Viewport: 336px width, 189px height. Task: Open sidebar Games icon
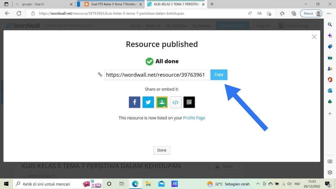pyautogui.click(x=330, y=69)
